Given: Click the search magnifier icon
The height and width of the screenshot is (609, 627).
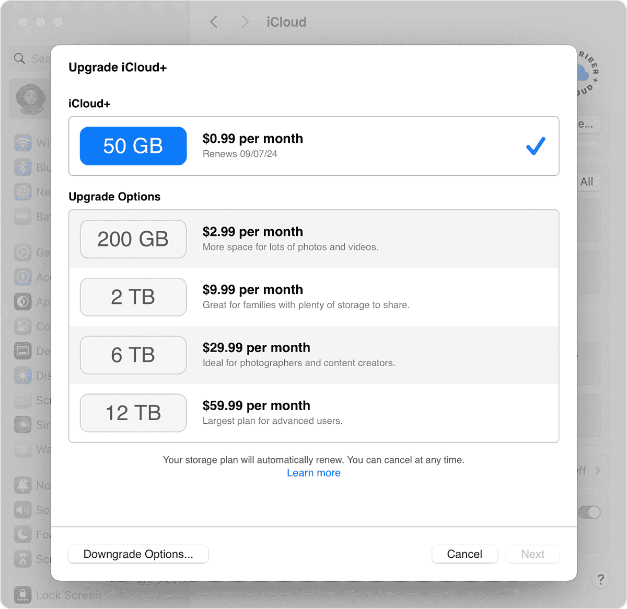Looking at the screenshot, I should pyautogui.click(x=19, y=59).
